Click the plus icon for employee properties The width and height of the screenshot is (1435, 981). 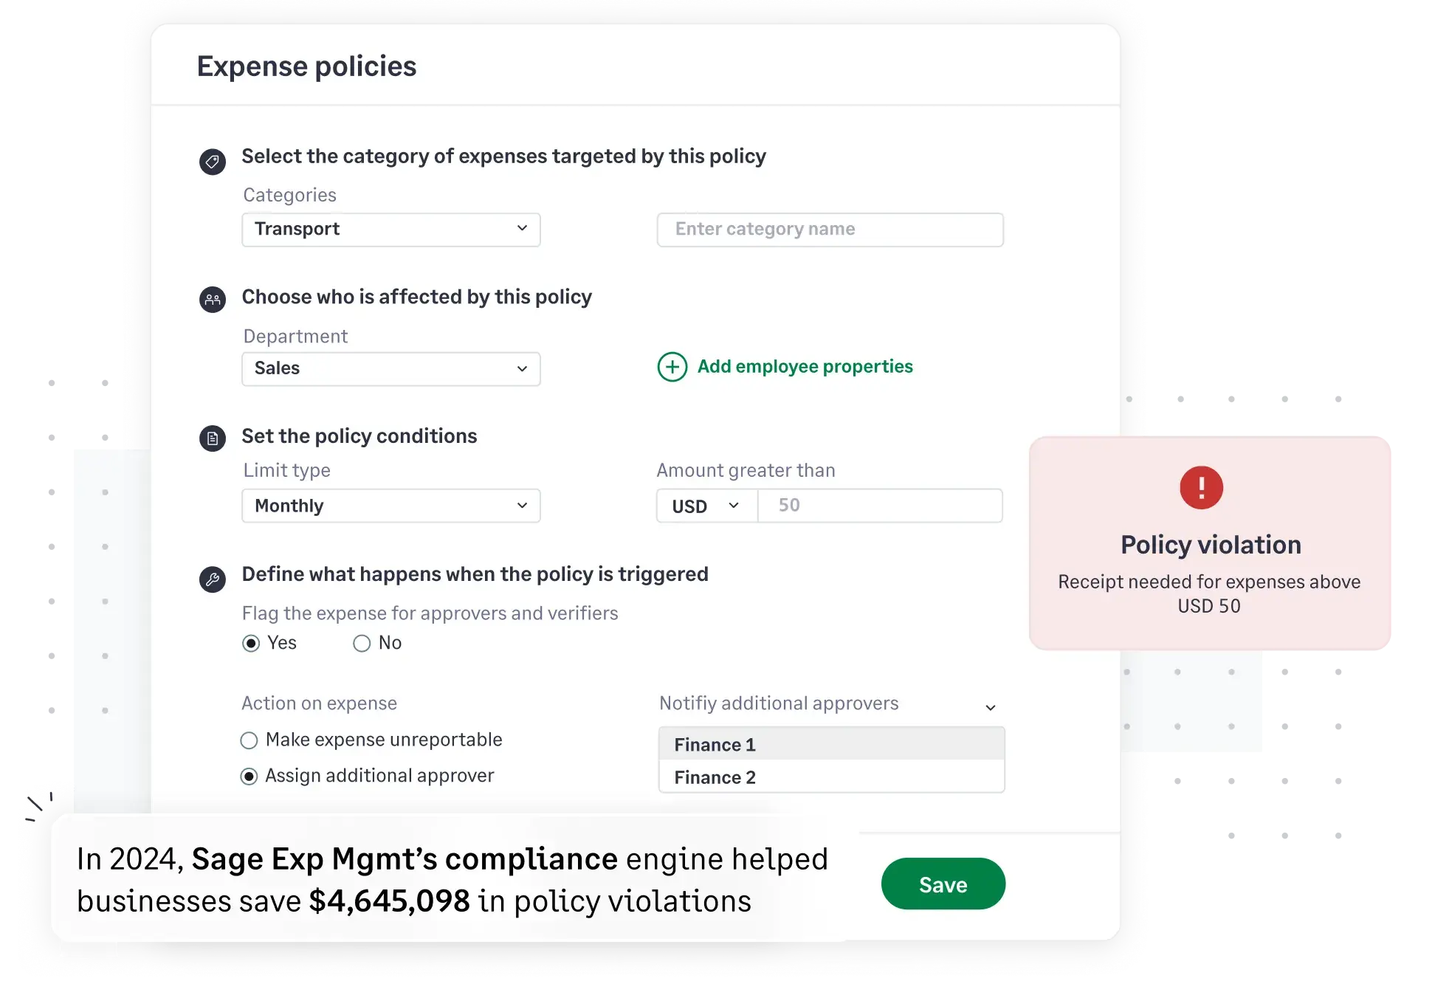click(671, 367)
